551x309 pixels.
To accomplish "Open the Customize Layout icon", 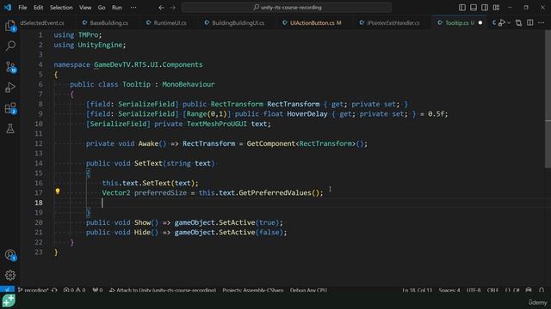I will coord(496,8).
